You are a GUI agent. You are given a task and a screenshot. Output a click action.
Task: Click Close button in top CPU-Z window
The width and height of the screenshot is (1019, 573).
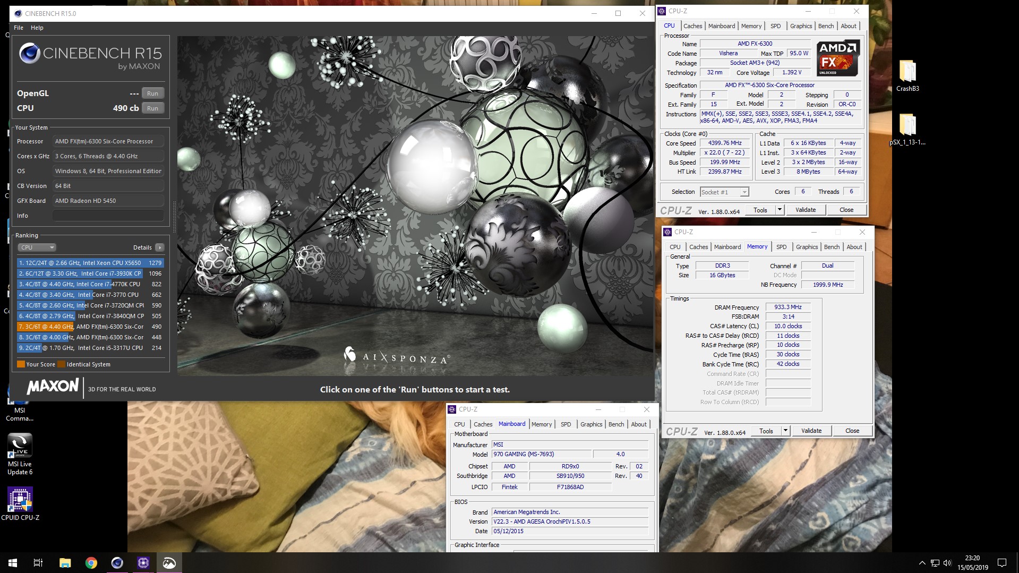[846, 210]
